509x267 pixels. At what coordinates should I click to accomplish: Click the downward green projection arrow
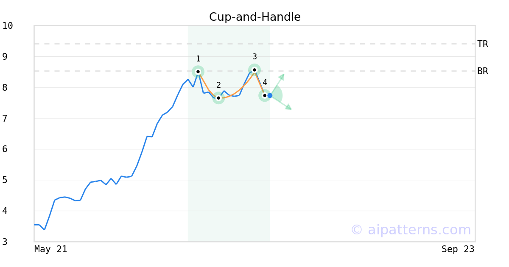281,103
